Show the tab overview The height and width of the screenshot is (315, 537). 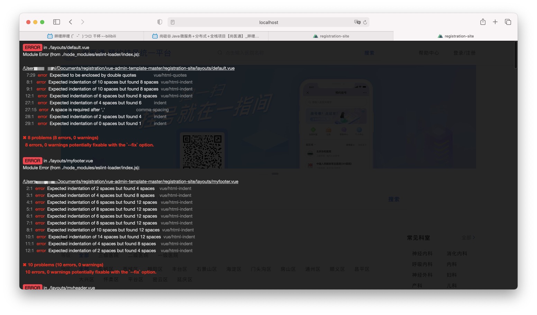[508, 22]
